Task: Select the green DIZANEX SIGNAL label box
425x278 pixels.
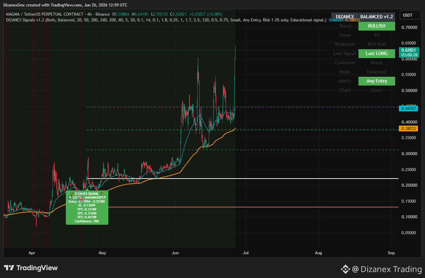Action: 87,207
